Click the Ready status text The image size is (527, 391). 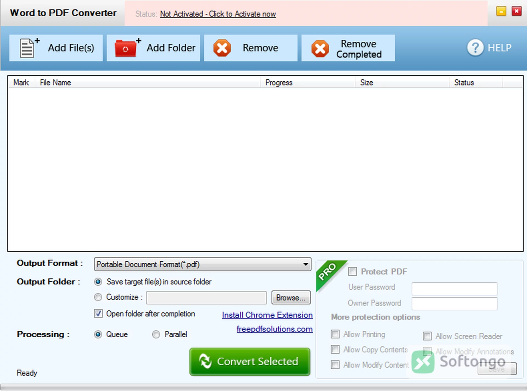[27, 373]
